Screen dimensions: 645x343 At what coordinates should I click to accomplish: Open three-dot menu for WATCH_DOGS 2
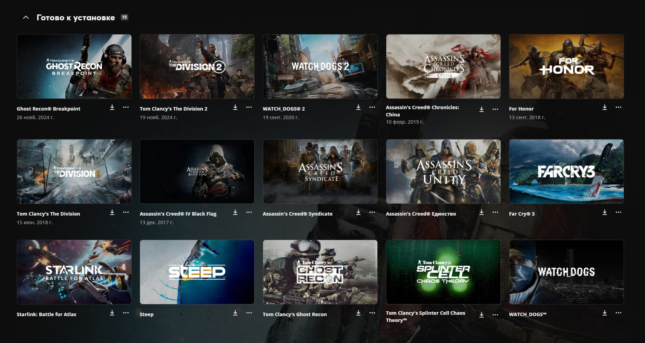(372, 107)
